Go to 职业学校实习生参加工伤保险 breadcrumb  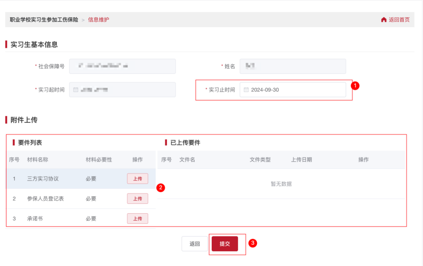click(44, 20)
